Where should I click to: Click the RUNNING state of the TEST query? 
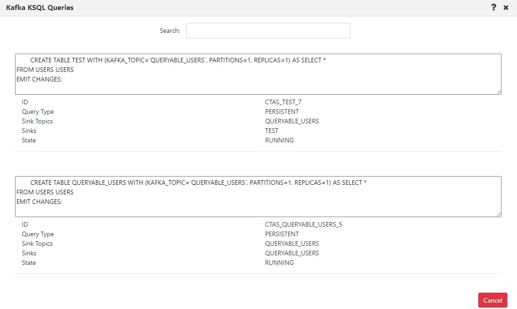tap(279, 140)
